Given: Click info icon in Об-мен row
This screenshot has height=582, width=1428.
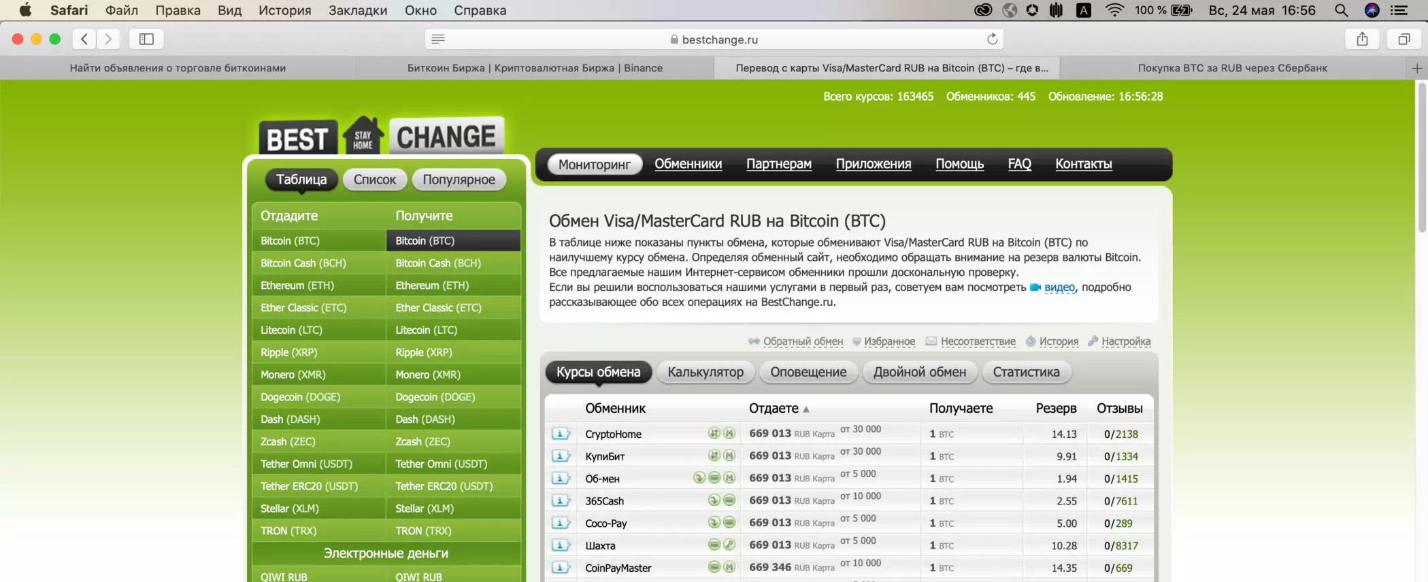Looking at the screenshot, I should tap(561, 479).
